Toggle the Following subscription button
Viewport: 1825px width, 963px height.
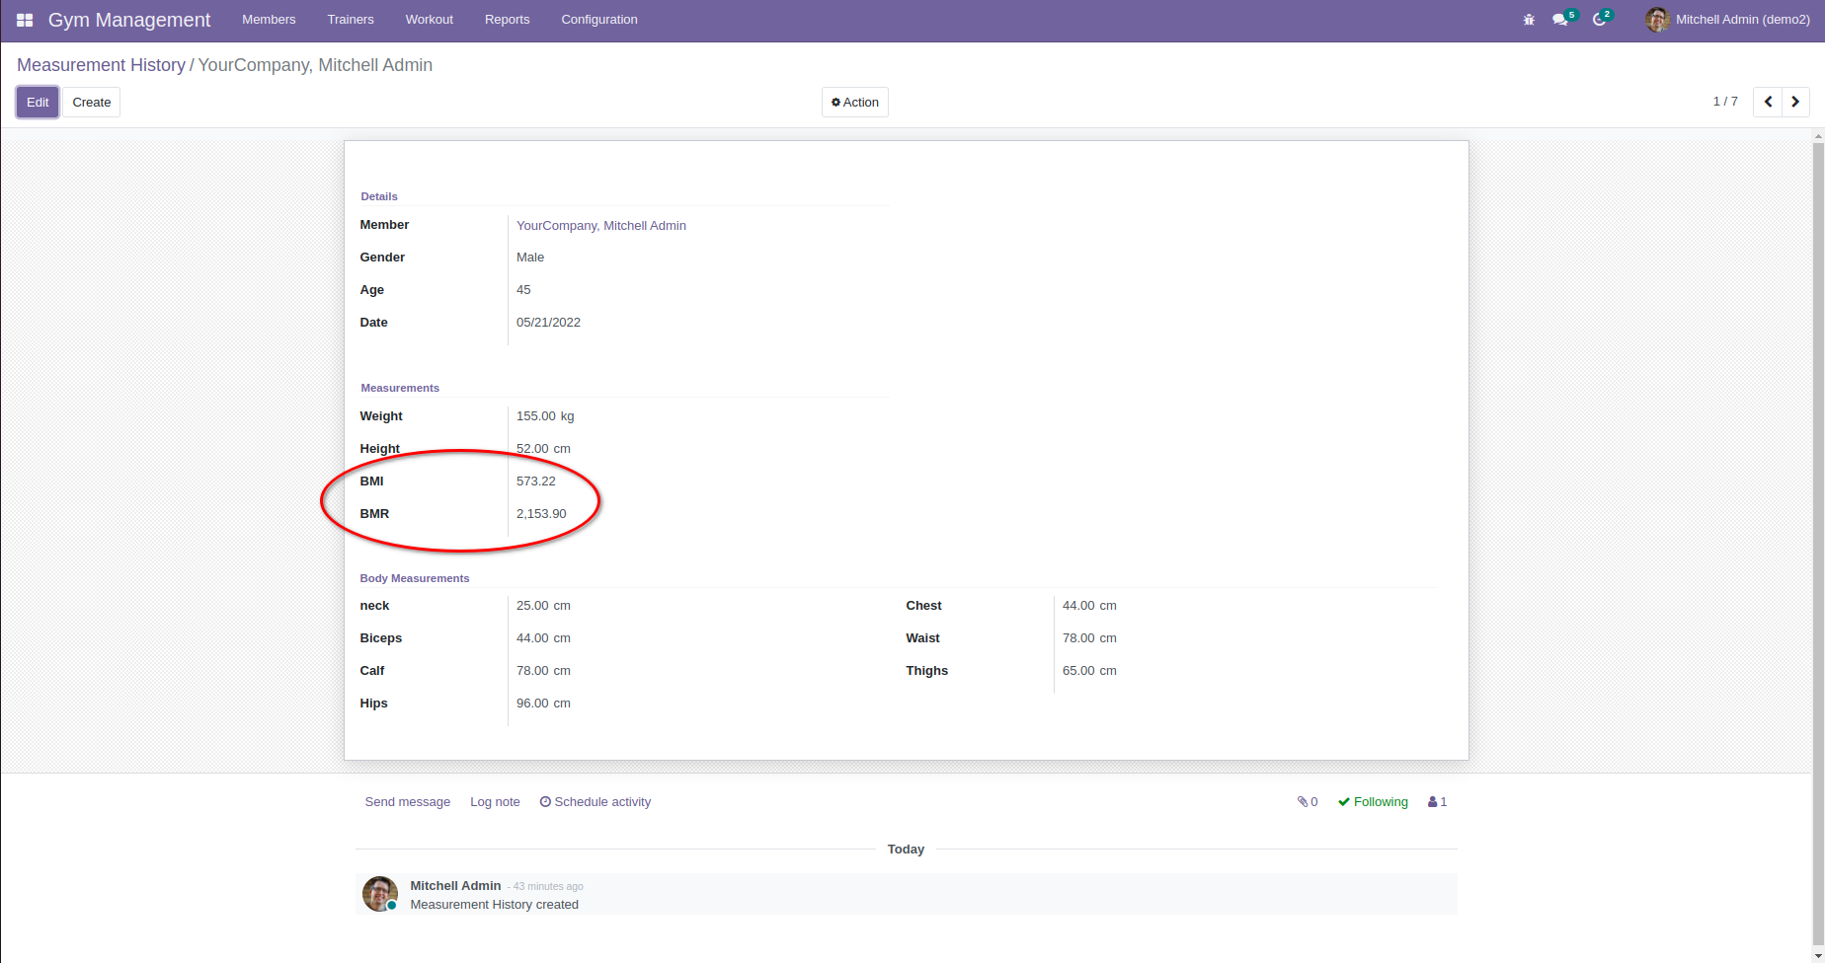[1373, 802]
